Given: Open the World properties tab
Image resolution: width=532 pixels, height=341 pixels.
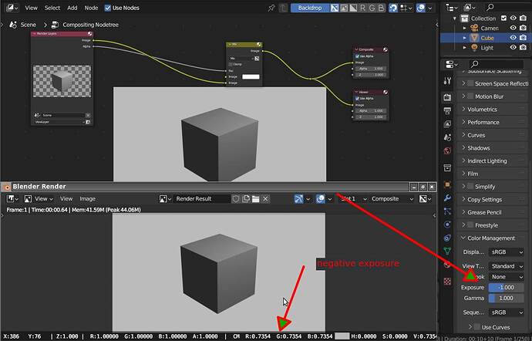Looking at the screenshot, I should click(447, 150).
